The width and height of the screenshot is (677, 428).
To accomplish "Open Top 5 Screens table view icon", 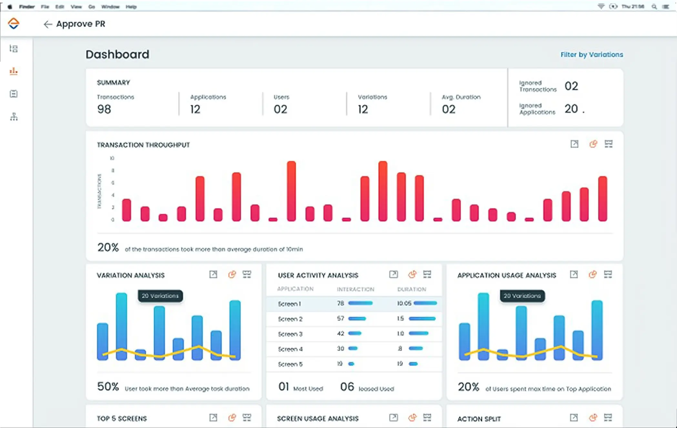I will coord(247,418).
